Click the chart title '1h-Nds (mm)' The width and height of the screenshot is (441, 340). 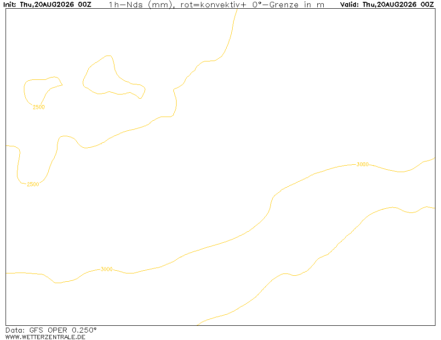pos(141,5)
